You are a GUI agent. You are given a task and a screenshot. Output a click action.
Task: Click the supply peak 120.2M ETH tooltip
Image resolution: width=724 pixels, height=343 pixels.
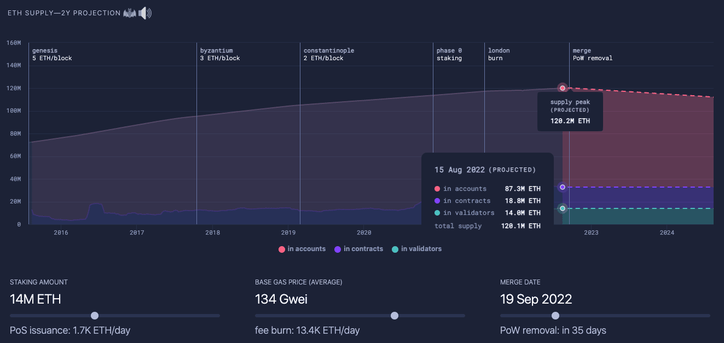[x=570, y=112]
